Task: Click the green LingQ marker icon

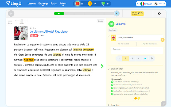Action: 103,4
